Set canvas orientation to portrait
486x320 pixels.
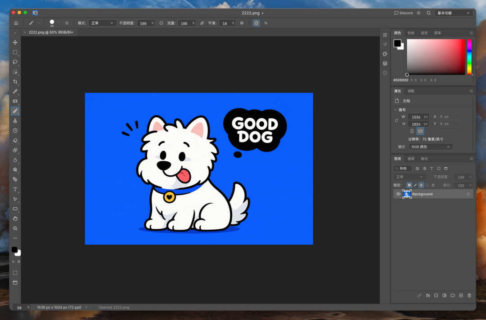pyautogui.click(x=412, y=131)
